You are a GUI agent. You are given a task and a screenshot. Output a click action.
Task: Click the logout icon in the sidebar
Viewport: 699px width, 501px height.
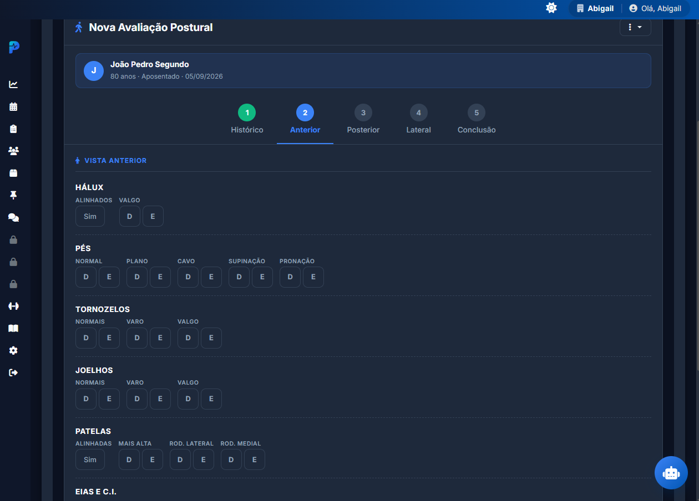tap(13, 372)
